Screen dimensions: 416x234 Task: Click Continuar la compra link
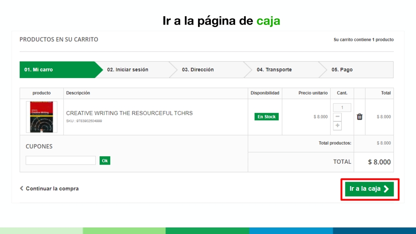coord(50,188)
